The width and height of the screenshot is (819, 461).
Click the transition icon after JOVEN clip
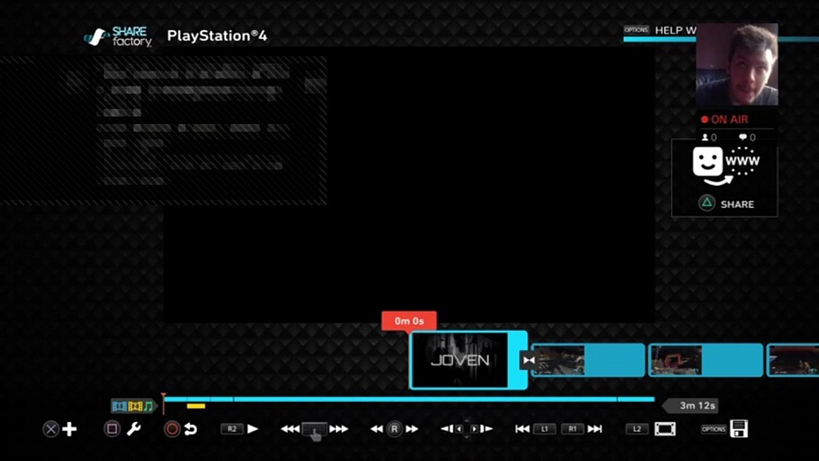[528, 360]
